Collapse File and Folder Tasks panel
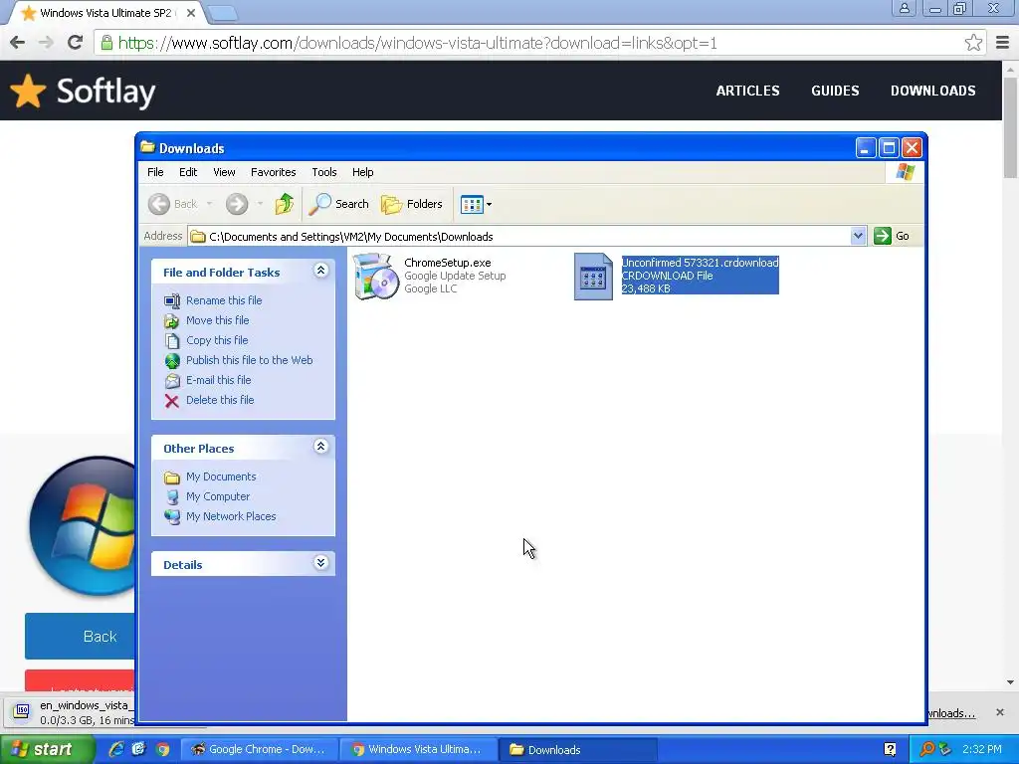This screenshot has height=764, width=1019. coord(320,271)
